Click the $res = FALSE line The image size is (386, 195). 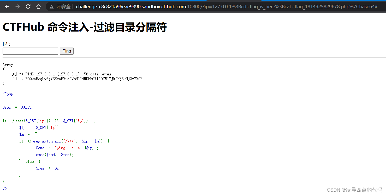point(18,107)
